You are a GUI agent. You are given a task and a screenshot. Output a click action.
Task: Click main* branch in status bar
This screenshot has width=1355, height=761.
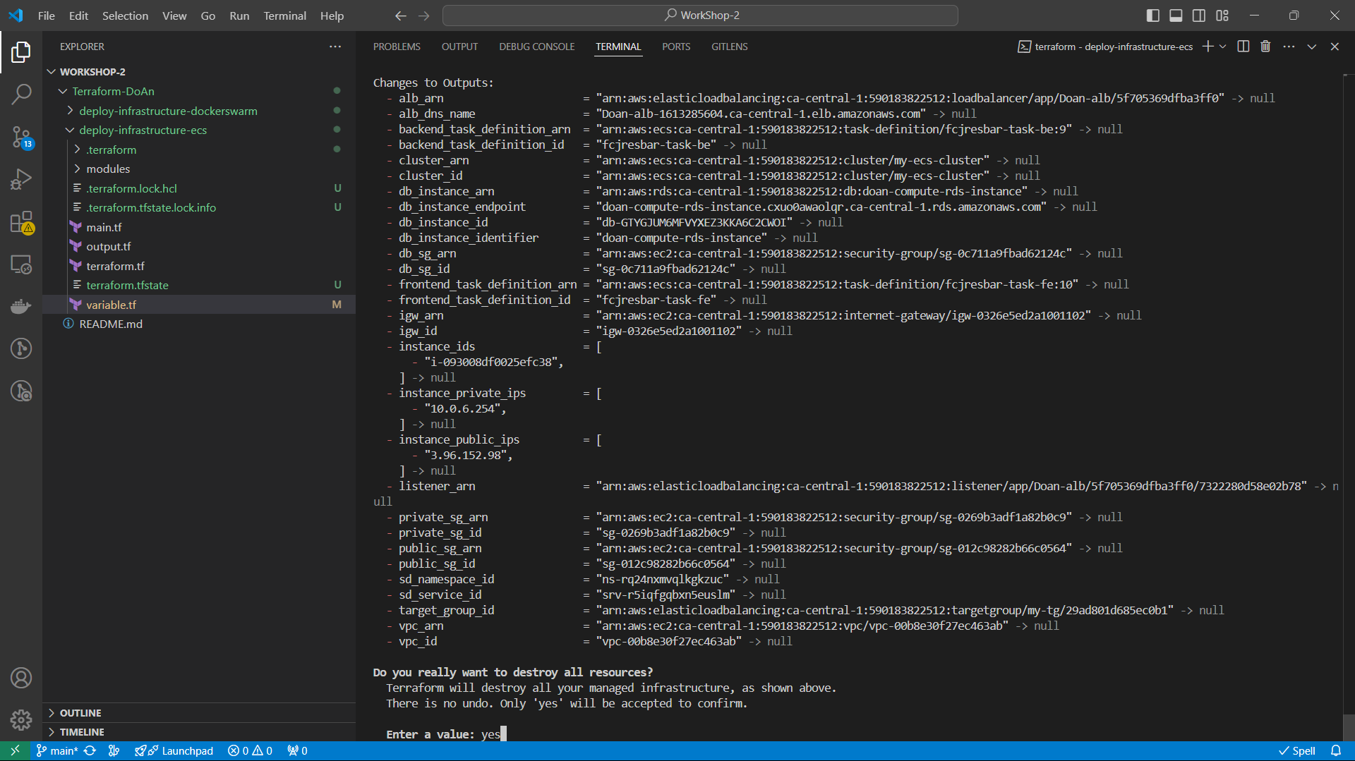tap(57, 751)
